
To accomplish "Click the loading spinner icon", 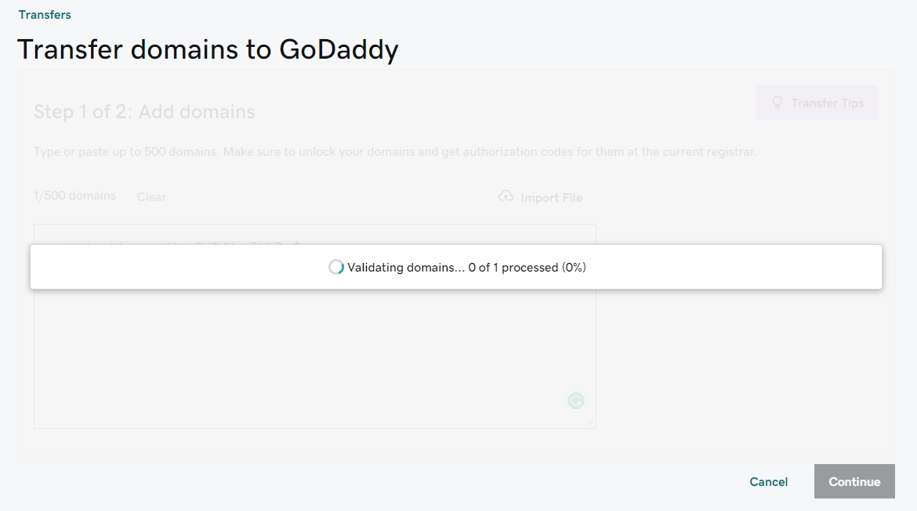I will (336, 267).
